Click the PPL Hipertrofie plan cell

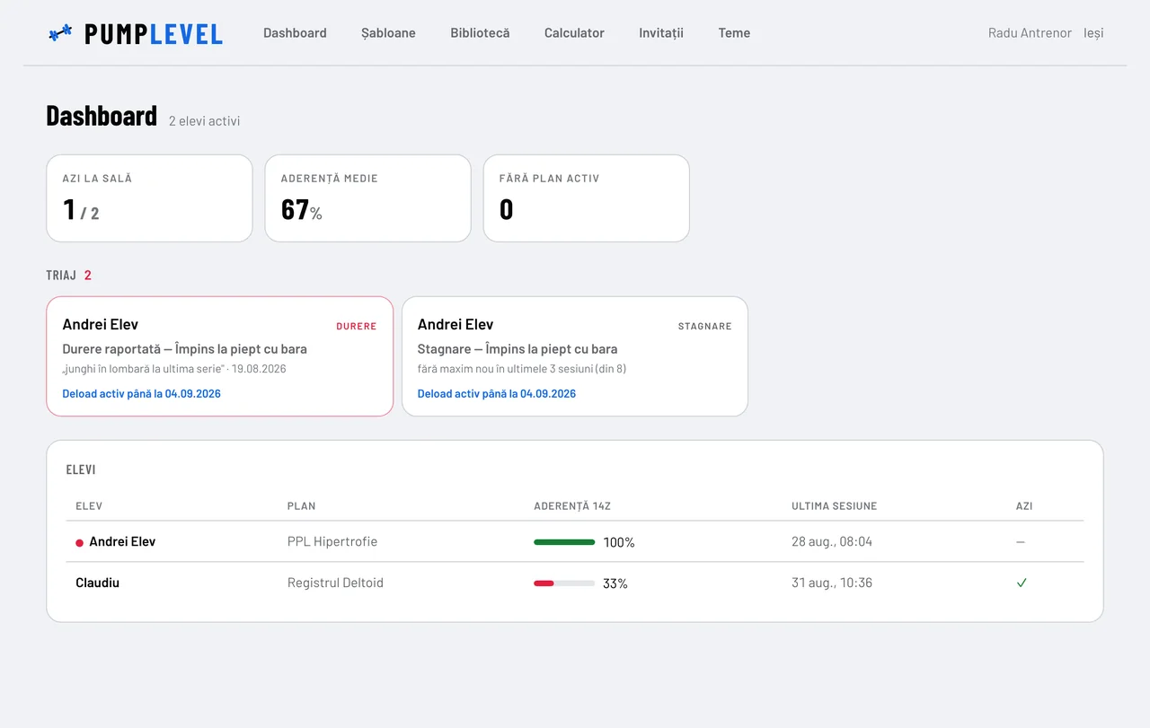[332, 542]
